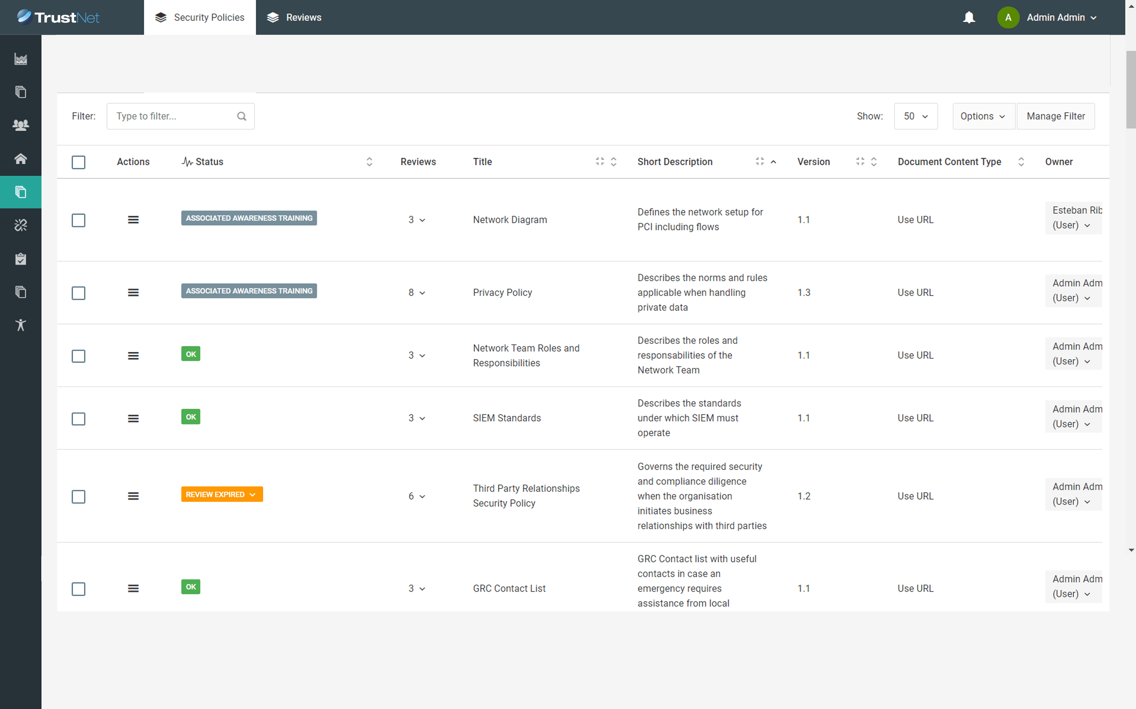Click the notification bell icon
This screenshot has width=1136, height=709.
[969, 18]
